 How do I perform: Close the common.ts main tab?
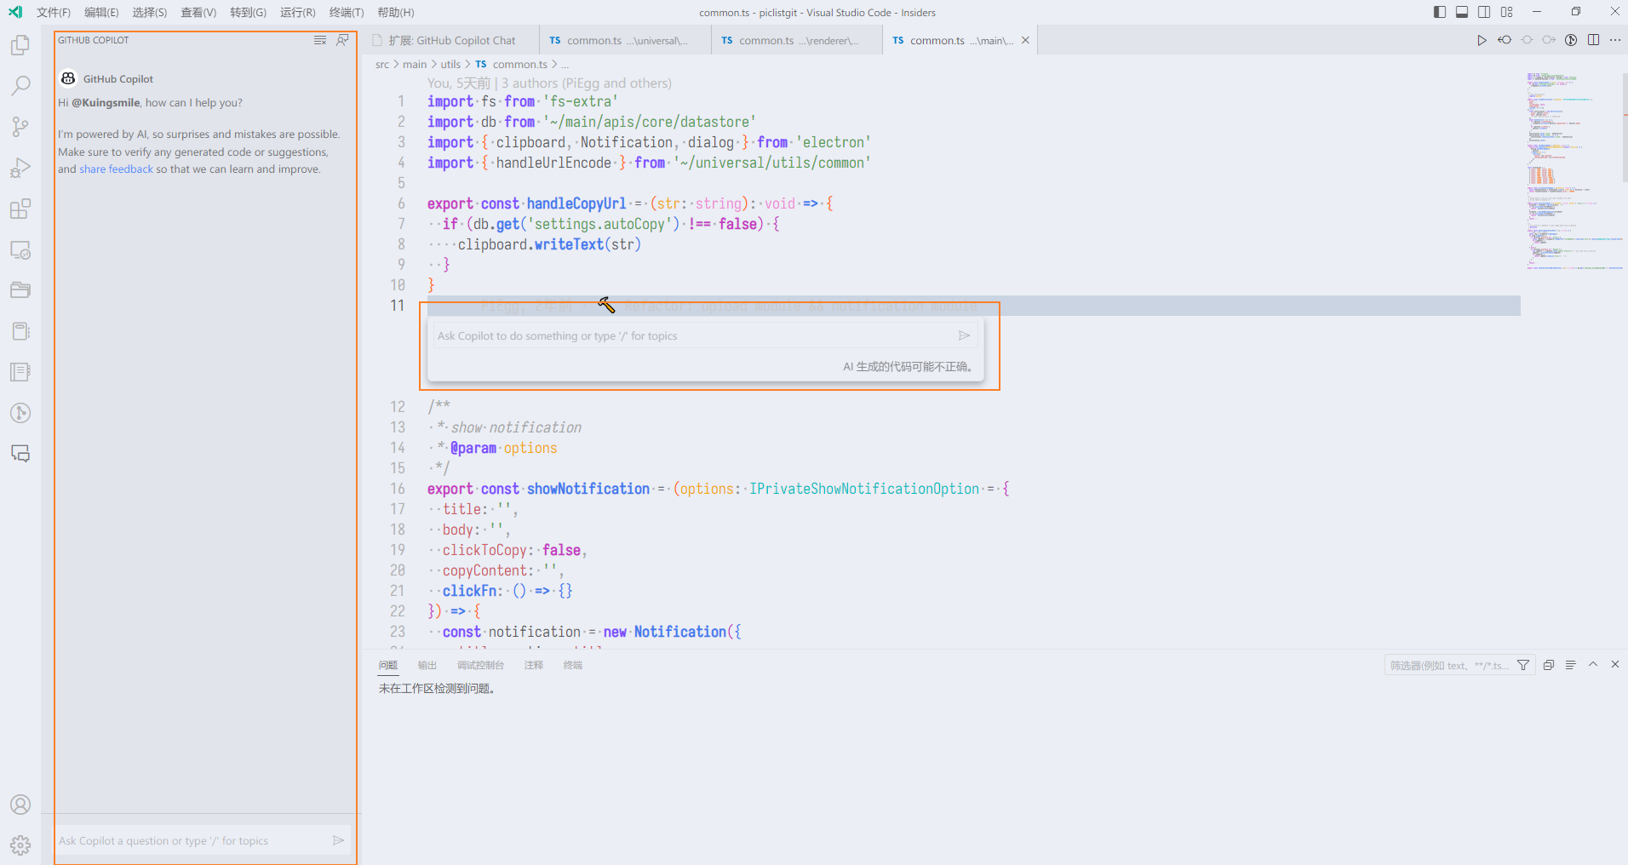(x=1025, y=40)
